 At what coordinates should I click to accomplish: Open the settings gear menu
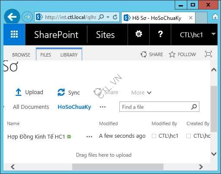pos(139,34)
